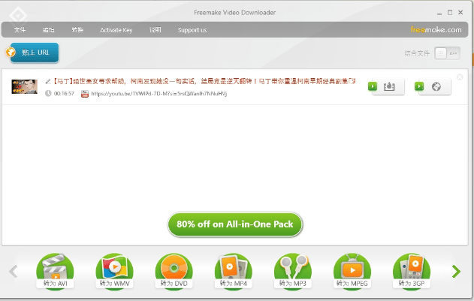Open the Support us menu
The image size is (474, 301).
192,30
